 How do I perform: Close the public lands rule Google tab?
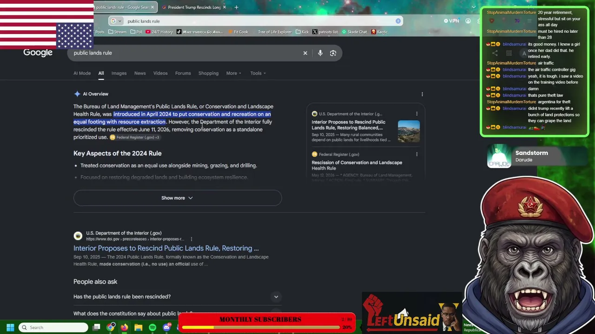(152, 7)
